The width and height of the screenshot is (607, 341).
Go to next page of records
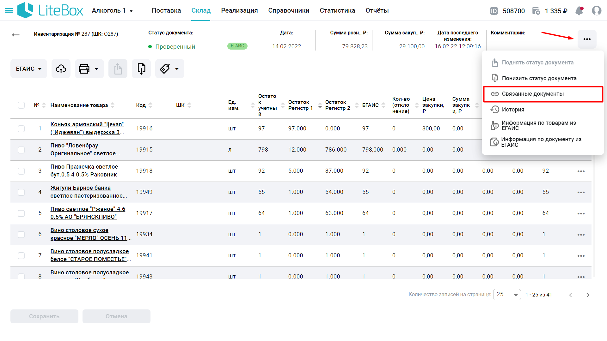(588, 295)
